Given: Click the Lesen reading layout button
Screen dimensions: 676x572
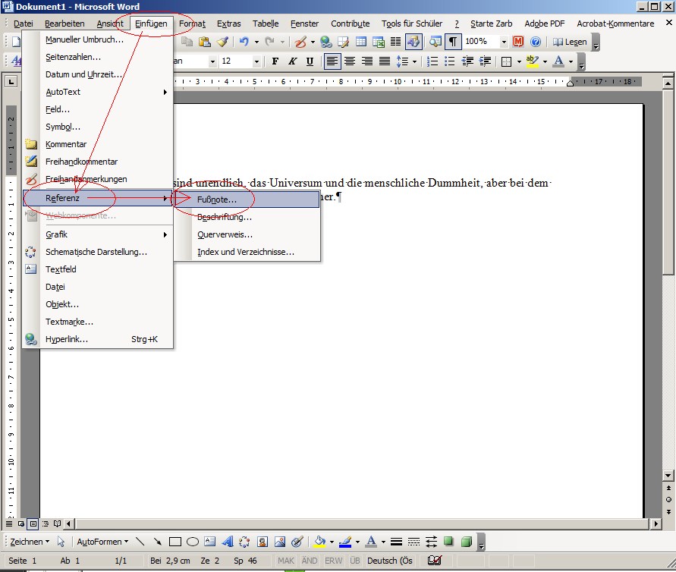Looking at the screenshot, I should (570, 42).
